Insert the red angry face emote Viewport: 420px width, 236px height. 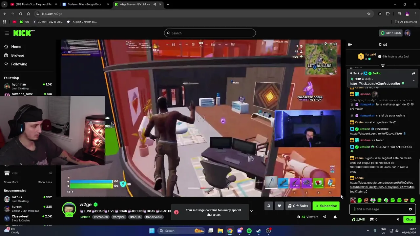(x=366, y=200)
